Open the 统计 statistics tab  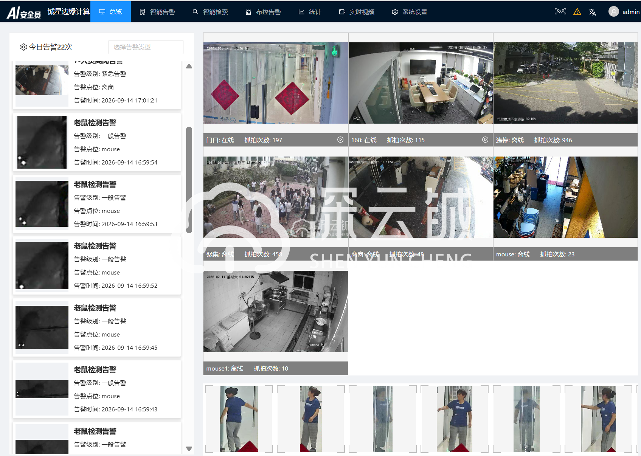coord(310,12)
